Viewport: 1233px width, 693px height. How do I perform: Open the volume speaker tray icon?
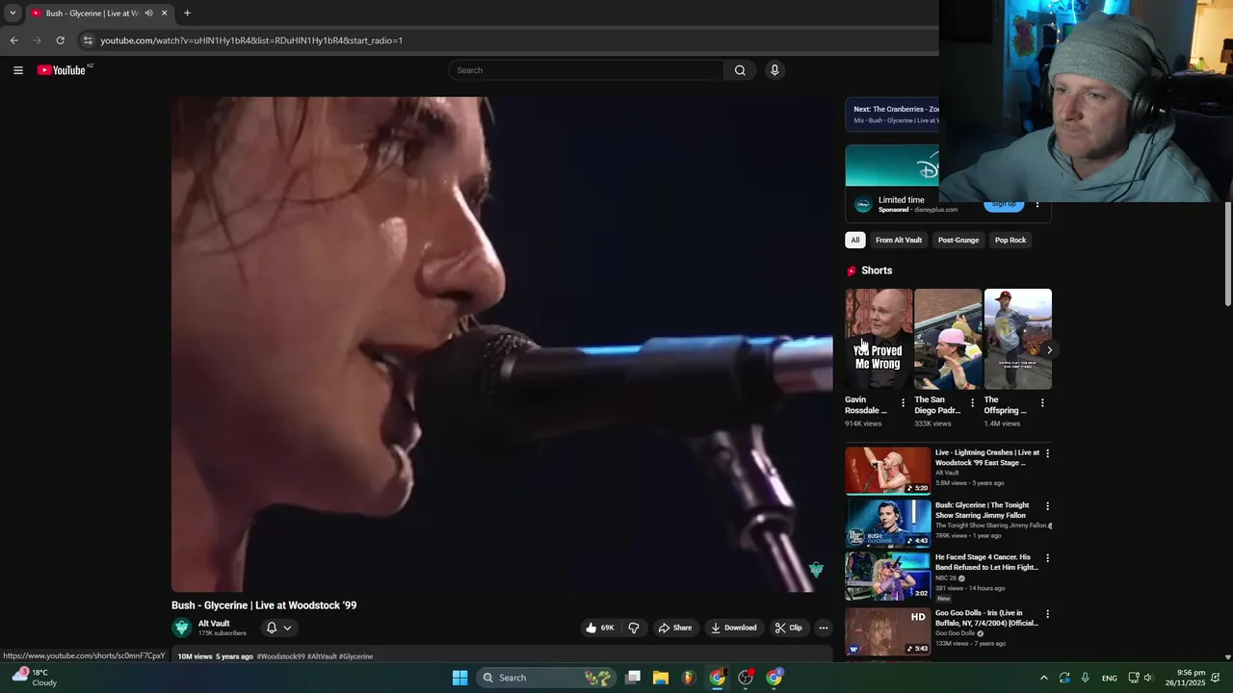[1147, 678]
